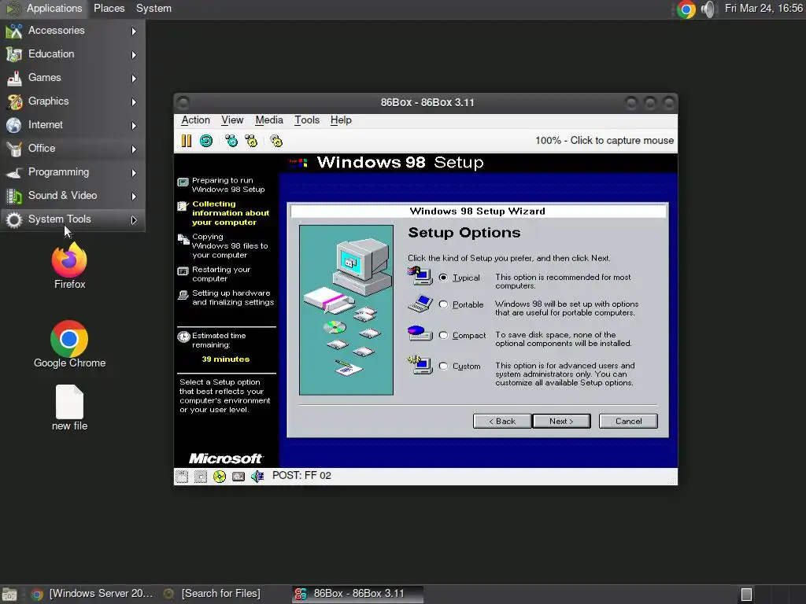Screen dimensions: 806x604
Task: Expand the Programming submenu
Action: [x=72, y=172]
